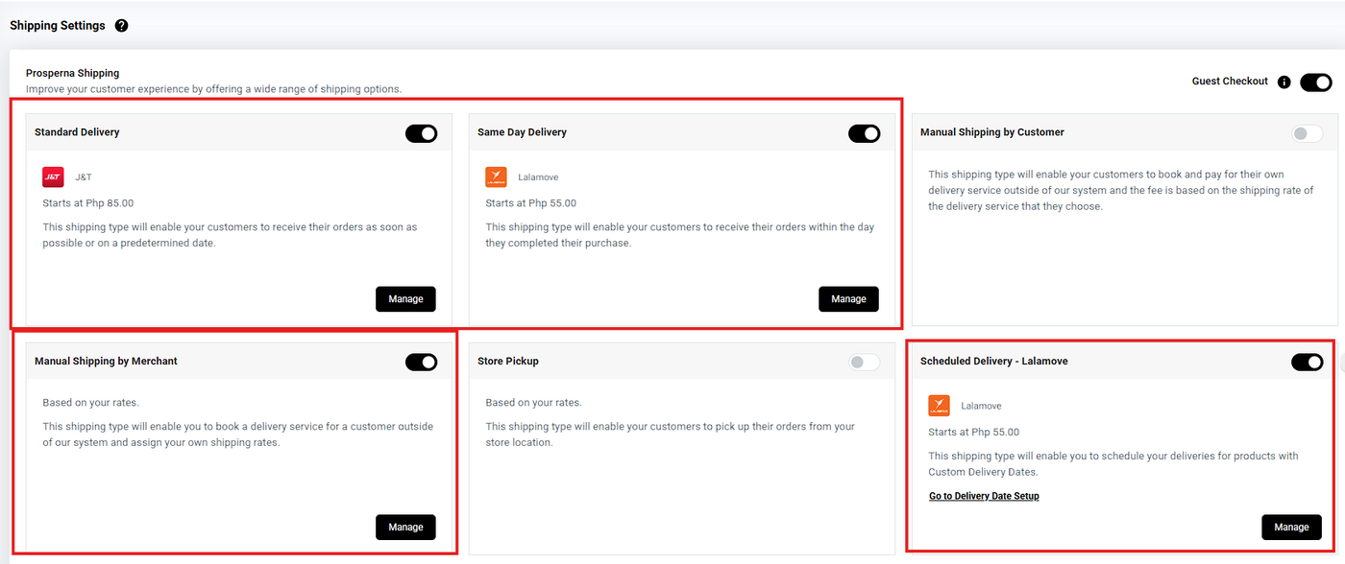Click the J&T courier logo
This screenshot has height=564, width=1345.
[x=53, y=176]
